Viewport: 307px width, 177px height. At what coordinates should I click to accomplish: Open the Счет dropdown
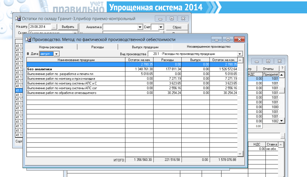click(x=161, y=27)
